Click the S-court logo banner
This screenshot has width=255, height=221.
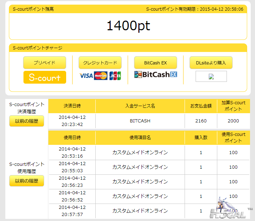pos(45,77)
